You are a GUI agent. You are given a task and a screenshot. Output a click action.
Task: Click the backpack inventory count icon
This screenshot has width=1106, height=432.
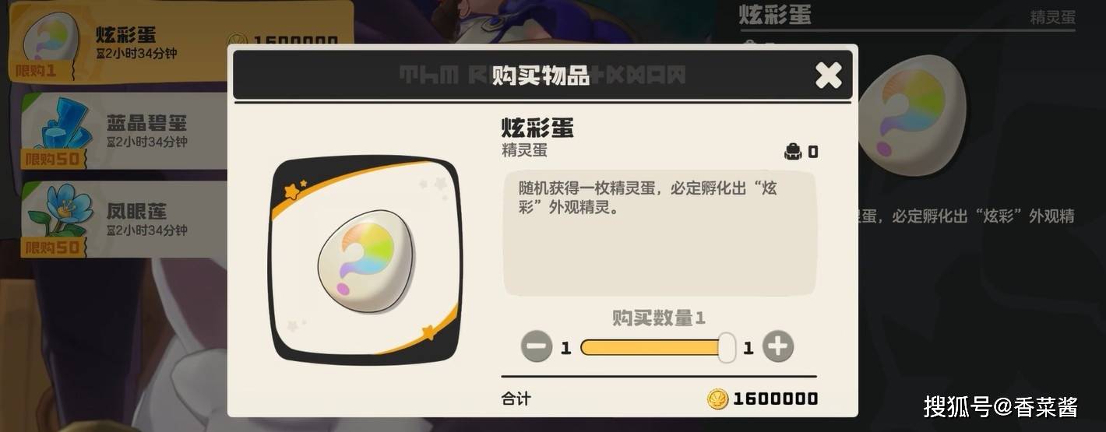[x=793, y=152]
